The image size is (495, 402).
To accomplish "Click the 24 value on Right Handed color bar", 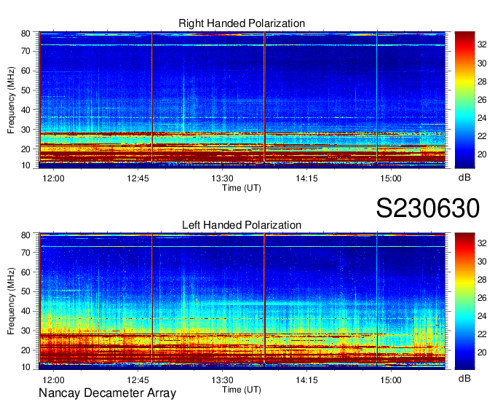I will coord(482,118).
